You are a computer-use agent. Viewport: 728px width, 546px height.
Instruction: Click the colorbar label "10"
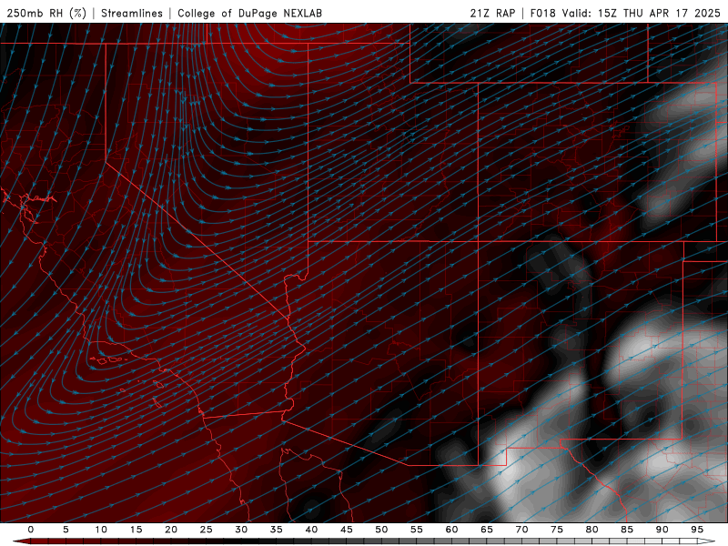[x=101, y=530]
